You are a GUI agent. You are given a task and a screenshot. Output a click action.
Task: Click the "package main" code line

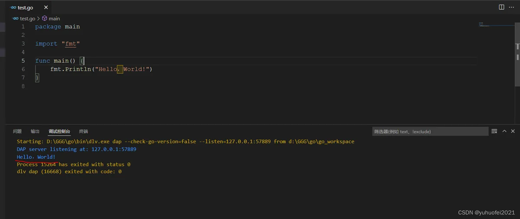click(58, 27)
